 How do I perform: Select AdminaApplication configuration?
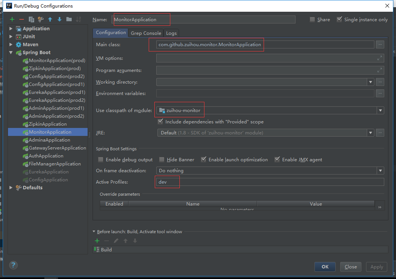click(x=49, y=140)
